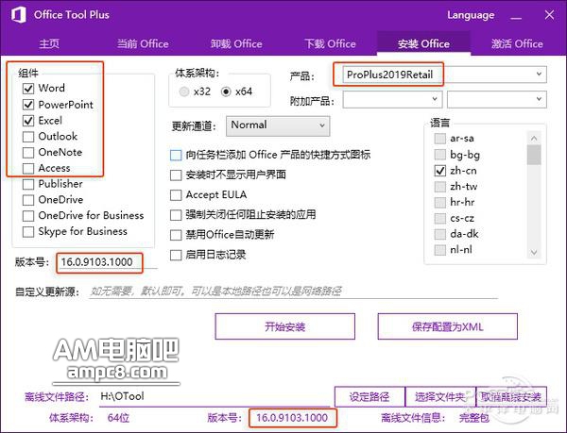Click the 设定路径 button
567x433 pixels.
pyautogui.click(x=369, y=397)
